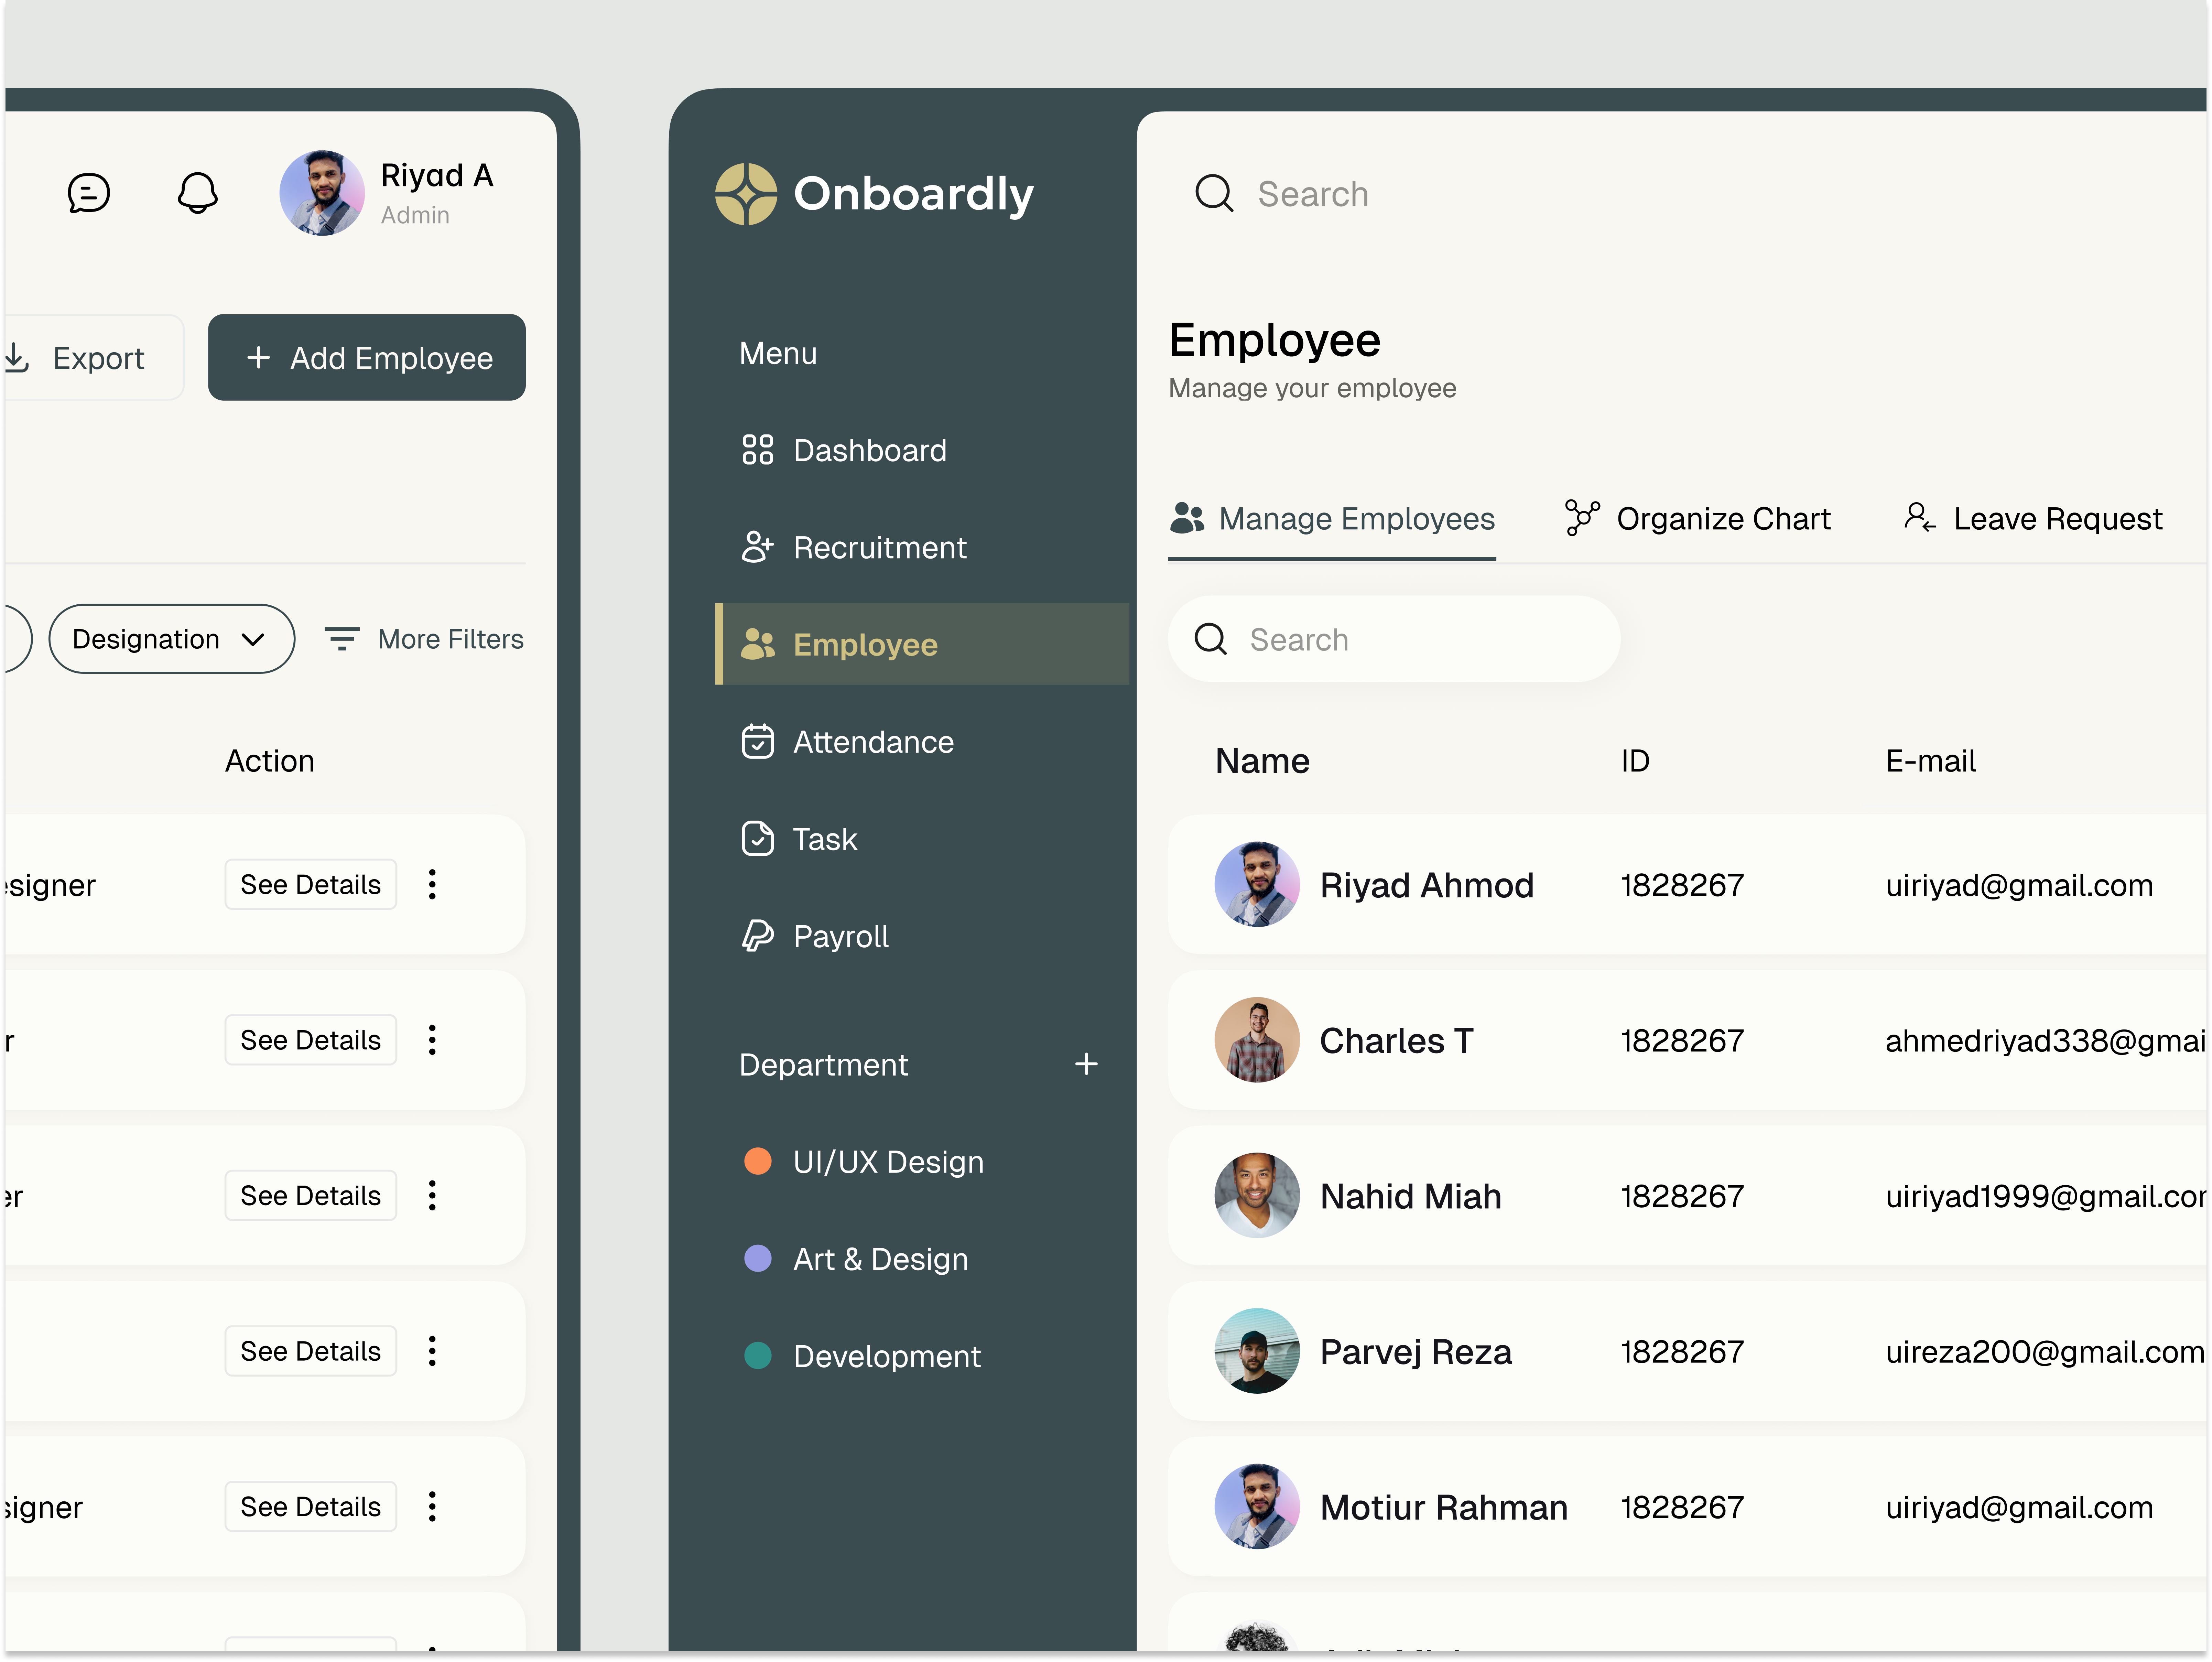Add a new department with plus icon
Image resolution: width=2212 pixels, height=1662 pixels.
click(1086, 1064)
